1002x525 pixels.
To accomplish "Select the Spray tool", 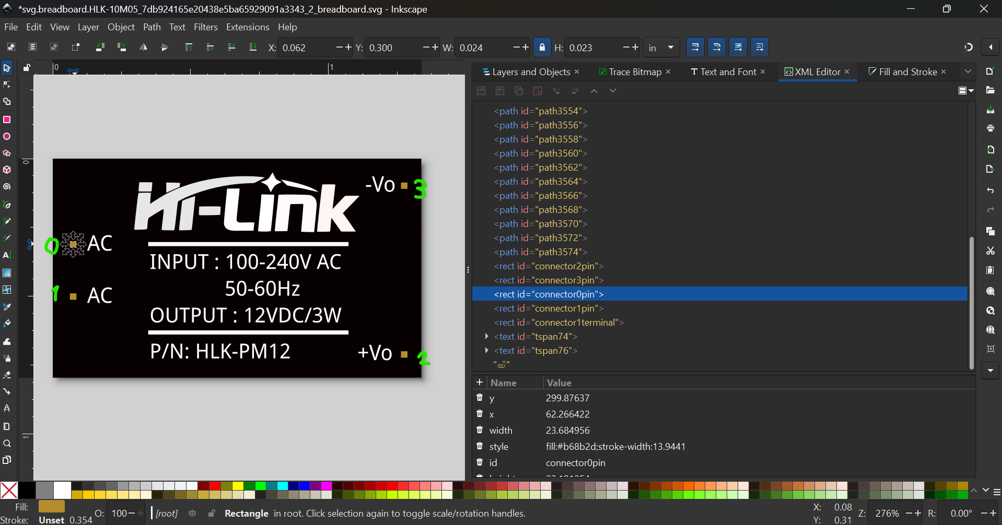I will click(x=7, y=358).
